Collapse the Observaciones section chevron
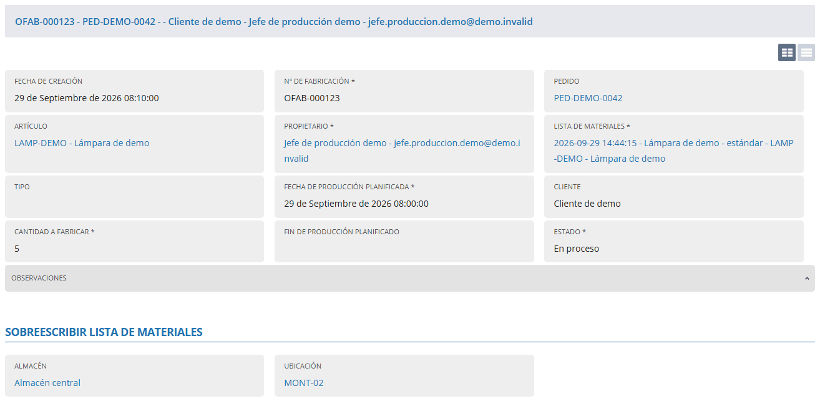Viewport: 820px width, 401px height. point(806,279)
